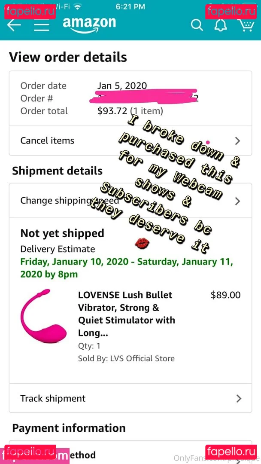Screen dimensions: 261x464
Task: Tap the Wi-Fi status icon
Action: (x=78, y=6)
